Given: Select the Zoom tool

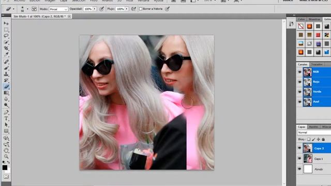Looking at the screenshot, I should tap(6, 157).
